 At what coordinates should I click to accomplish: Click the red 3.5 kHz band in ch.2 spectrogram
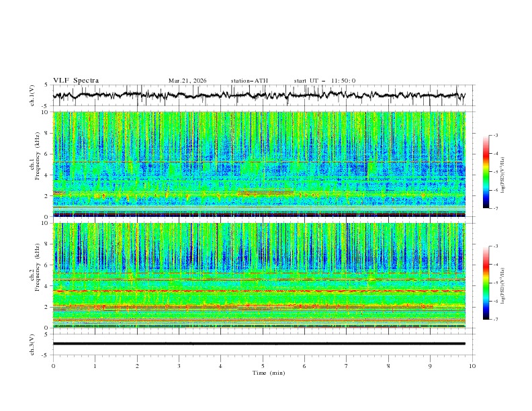click(259, 291)
